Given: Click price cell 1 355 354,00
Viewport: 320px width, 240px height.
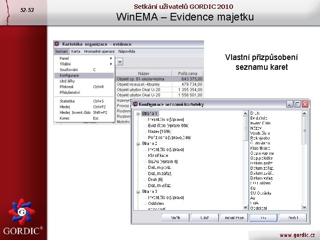Looking at the screenshot, I should tap(188, 90).
